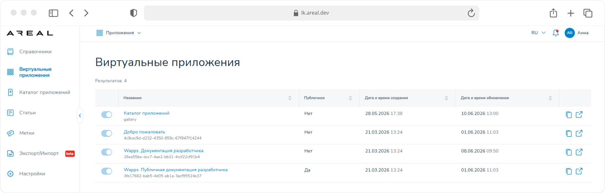Image resolution: width=605 pixels, height=193 pixels.
Task: Select ID 4c9cec9d-d232-4350-859c-67f947f14244
Action: pos(163,138)
